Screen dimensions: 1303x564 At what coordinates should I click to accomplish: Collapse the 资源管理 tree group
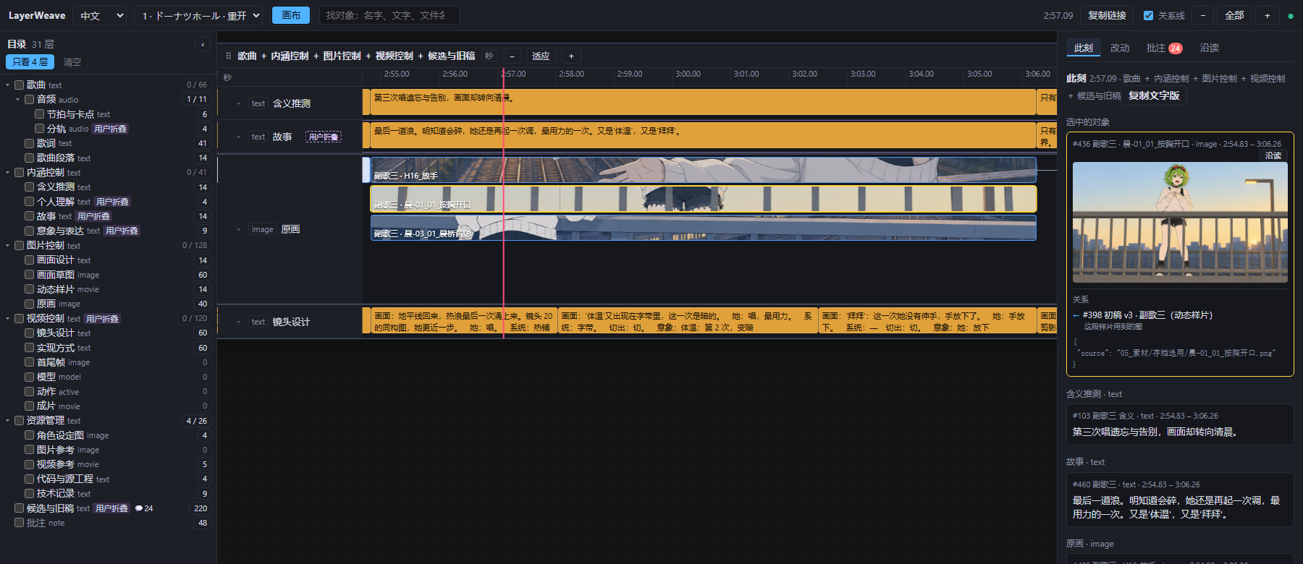(8, 421)
